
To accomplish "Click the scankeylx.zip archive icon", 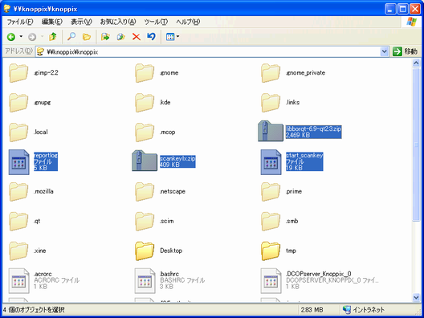I will (x=145, y=161).
